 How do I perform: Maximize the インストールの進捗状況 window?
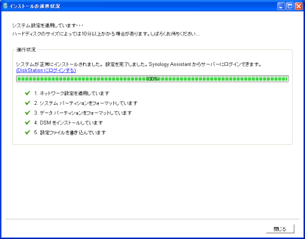click(x=290, y=6)
